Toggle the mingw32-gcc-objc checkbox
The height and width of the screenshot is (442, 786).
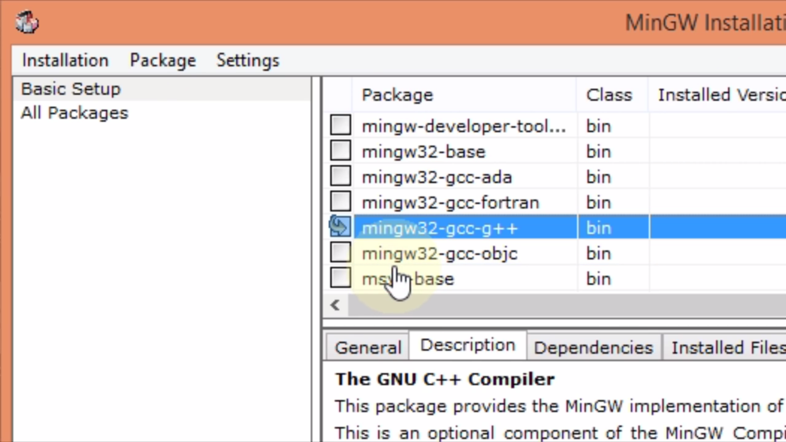[340, 252]
